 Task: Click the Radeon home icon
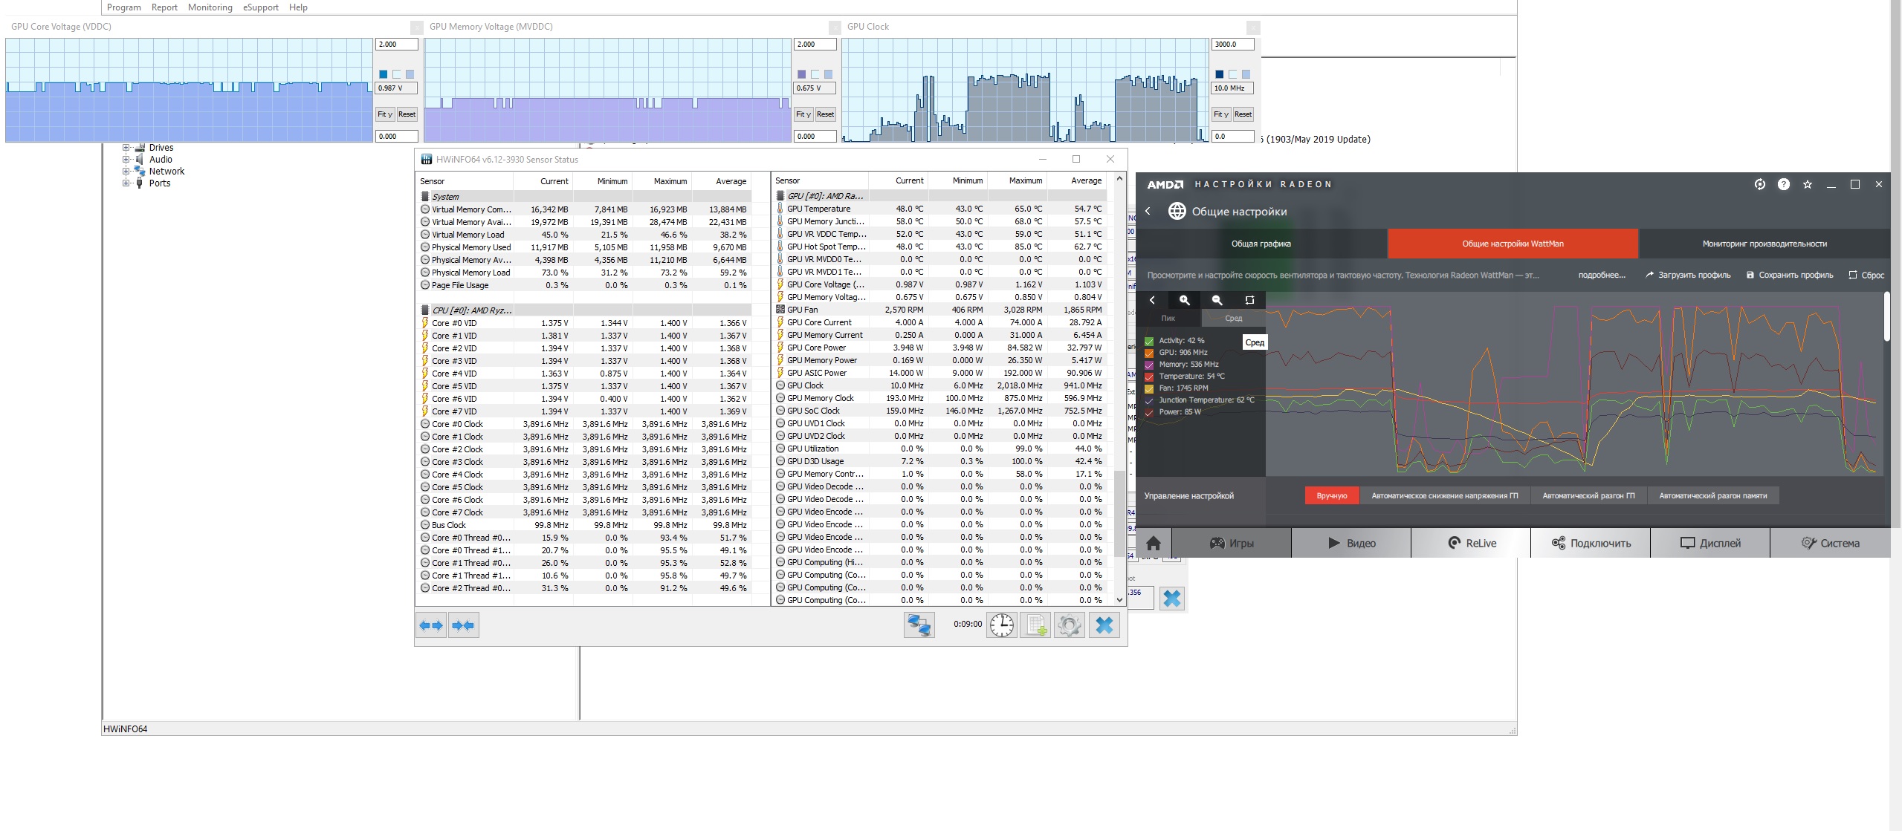pos(1154,543)
